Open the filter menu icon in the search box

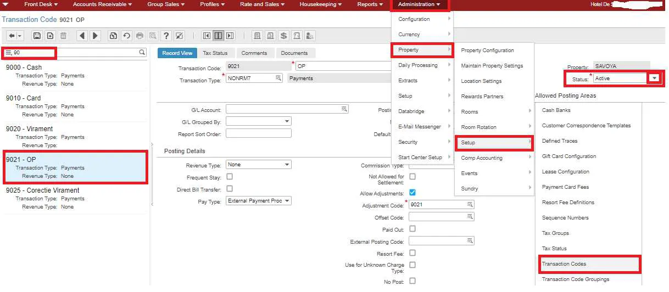(x=8, y=53)
